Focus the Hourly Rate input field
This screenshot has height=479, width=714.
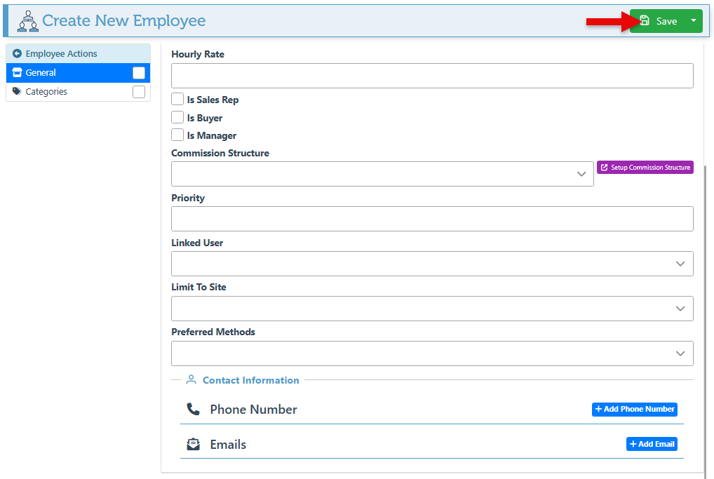point(432,76)
